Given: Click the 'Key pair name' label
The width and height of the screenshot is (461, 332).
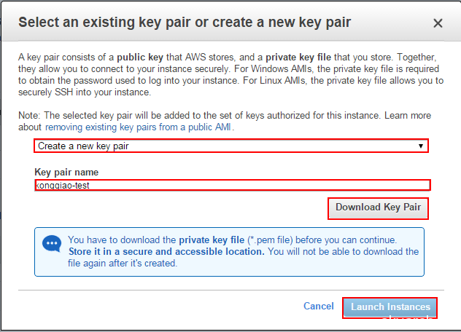Looking at the screenshot, I should pyautogui.click(x=66, y=173).
